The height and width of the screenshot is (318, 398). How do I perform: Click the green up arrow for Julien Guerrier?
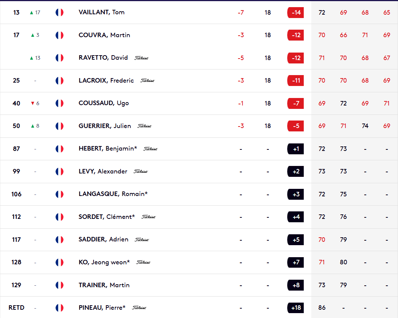[33, 126]
